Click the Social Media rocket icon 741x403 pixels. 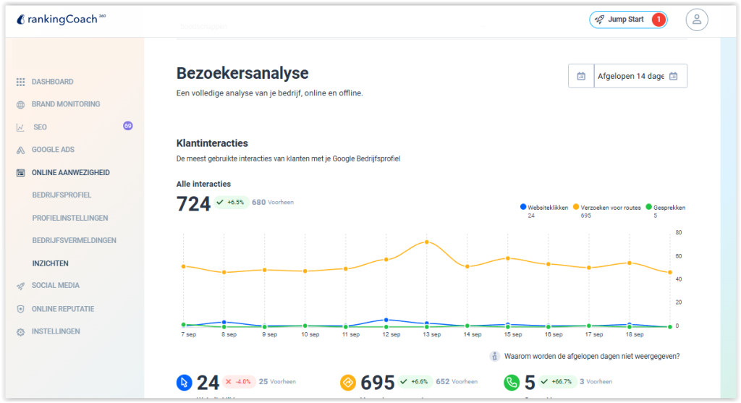pos(20,286)
